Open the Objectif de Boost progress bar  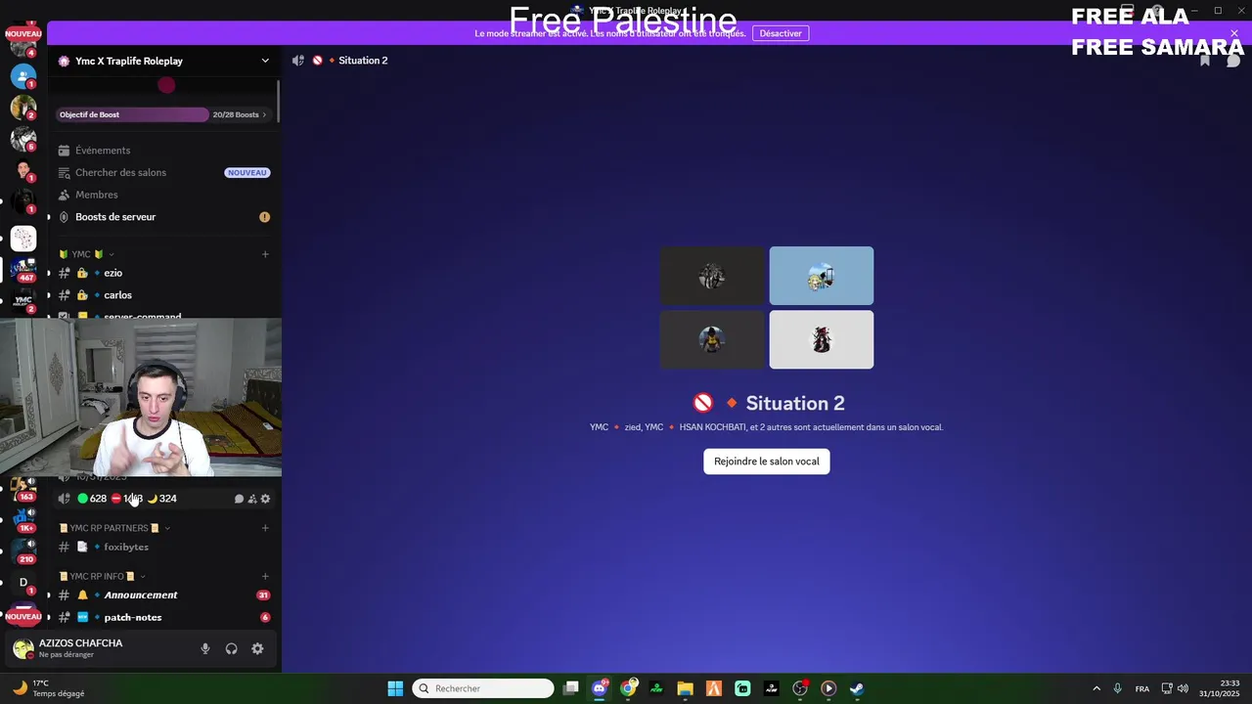(x=133, y=114)
